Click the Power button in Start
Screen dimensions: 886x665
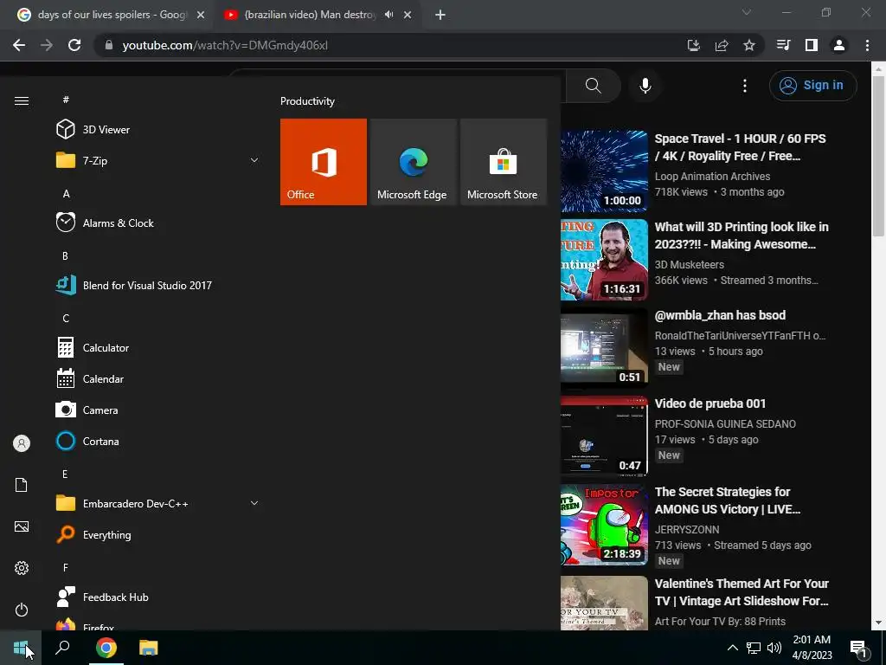(x=22, y=610)
